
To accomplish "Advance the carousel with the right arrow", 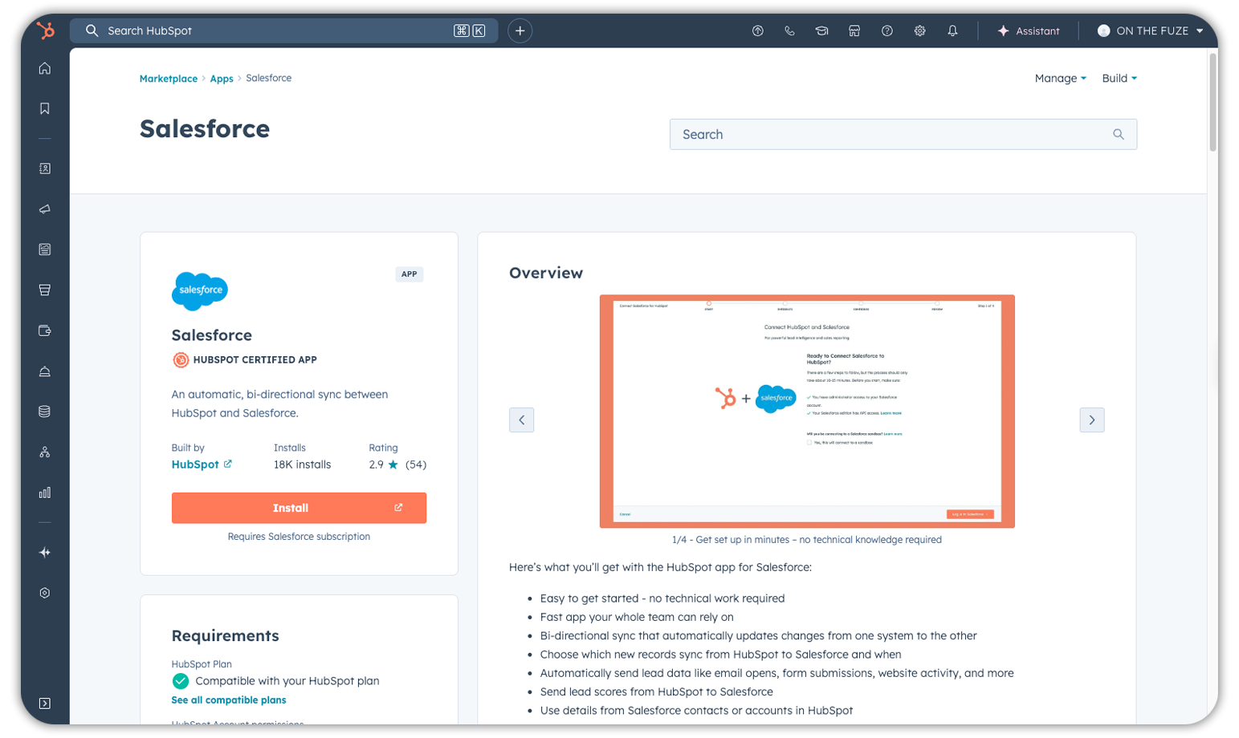I will [1092, 420].
